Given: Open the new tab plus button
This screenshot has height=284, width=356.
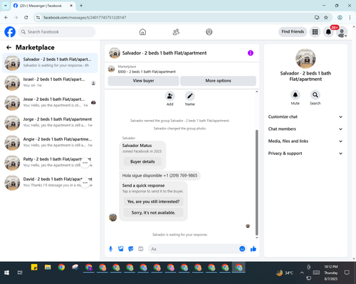Looking at the screenshot, I should [81, 6].
